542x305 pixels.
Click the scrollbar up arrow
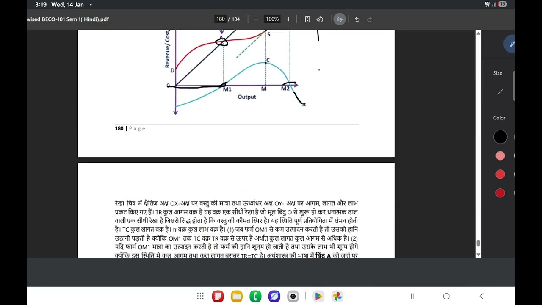478,33
